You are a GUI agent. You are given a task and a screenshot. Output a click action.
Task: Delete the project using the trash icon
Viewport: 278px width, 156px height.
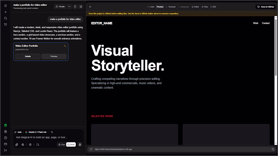(x=75, y=7)
